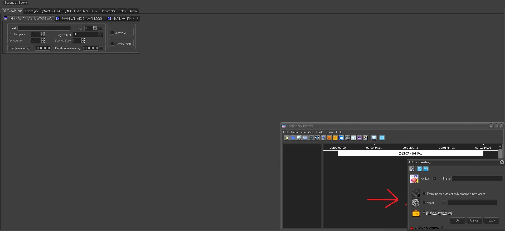Click the purple stamp toolbar icon
Screen dimensions: 505x231
[360, 138]
